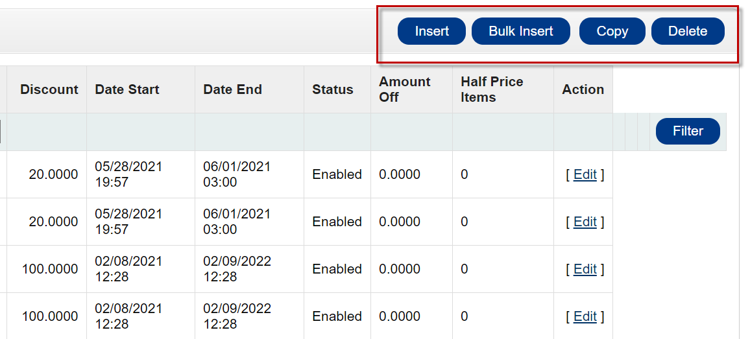This screenshot has width=750, height=339.
Task: Edit the last visible row
Action: click(x=585, y=316)
